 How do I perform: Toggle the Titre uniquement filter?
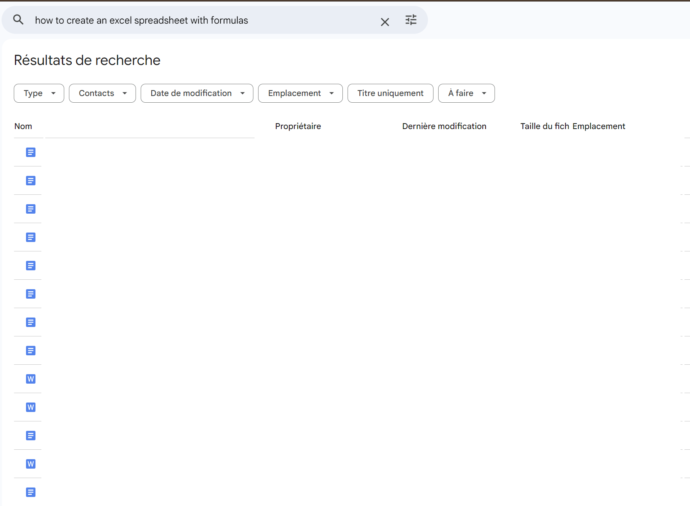pos(390,93)
